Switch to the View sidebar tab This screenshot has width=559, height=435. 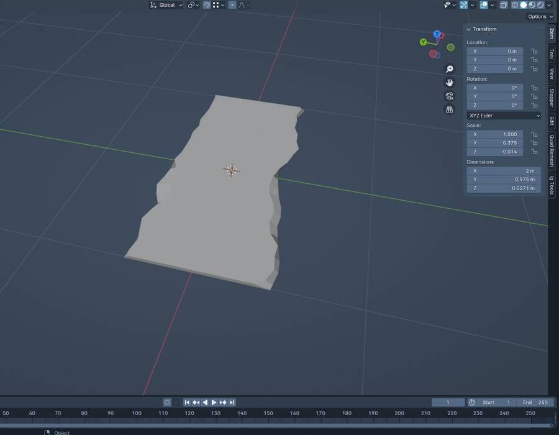coord(552,74)
